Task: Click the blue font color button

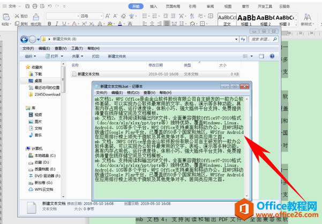Action: 120,24
